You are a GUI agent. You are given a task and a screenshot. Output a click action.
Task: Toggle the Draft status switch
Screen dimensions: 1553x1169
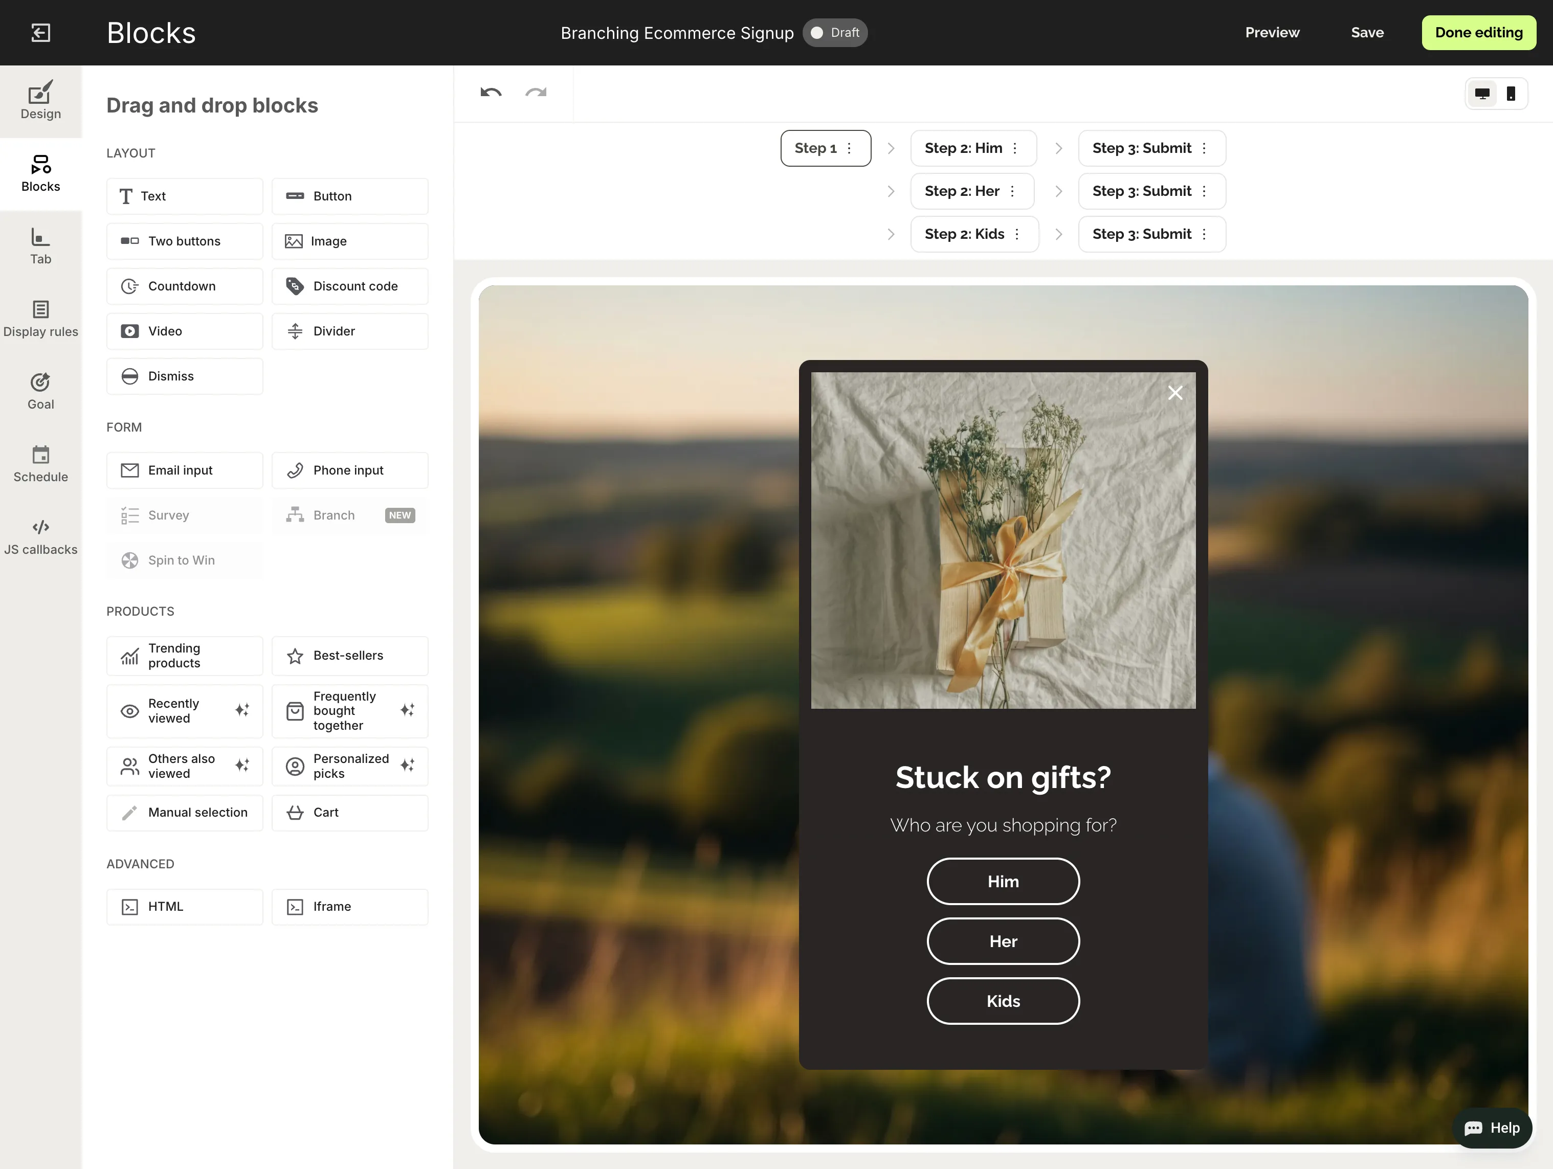tap(834, 33)
